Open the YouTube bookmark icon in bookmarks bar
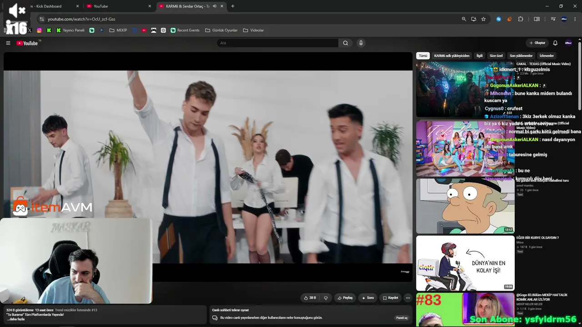This screenshot has height=327, width=582. [x=144, y=30]
